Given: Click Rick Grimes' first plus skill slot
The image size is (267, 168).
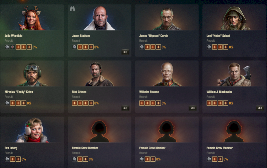Looking at the screenshot, I should [x=74, y=103].
